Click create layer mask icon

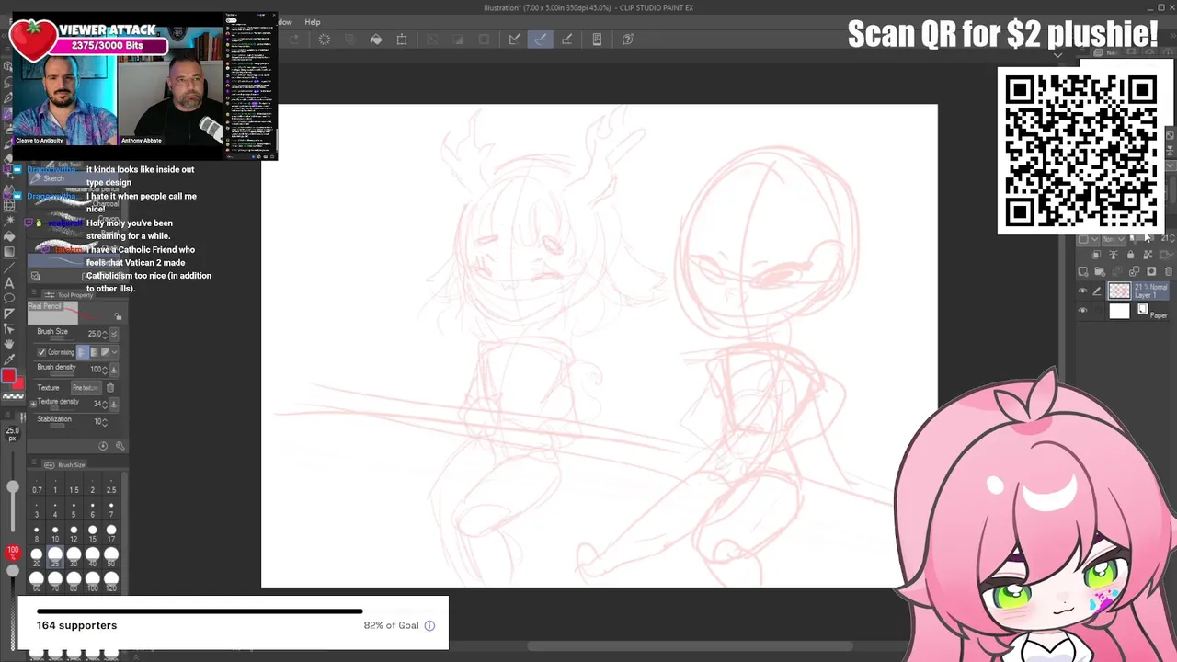(x=1151, y=271)
